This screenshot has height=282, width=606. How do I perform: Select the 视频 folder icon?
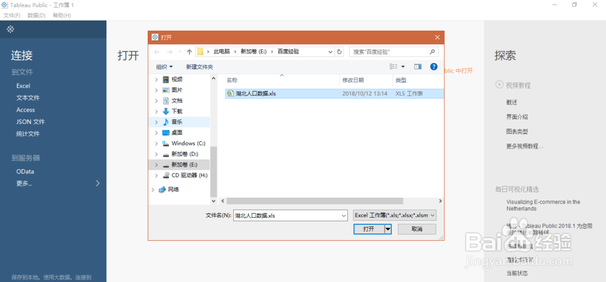[166, 79]
